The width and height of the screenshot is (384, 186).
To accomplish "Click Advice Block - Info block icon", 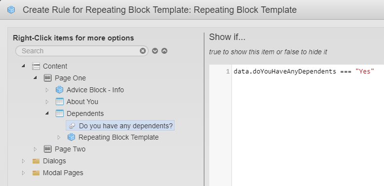I will pos(59,90).
